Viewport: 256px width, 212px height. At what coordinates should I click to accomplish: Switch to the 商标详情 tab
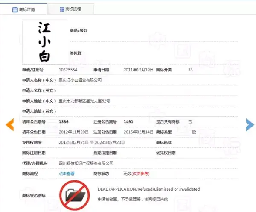(23, 9)
